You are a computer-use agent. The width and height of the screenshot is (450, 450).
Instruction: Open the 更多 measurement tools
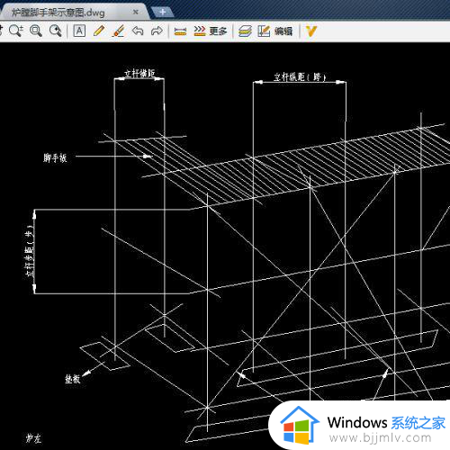click(x=210, y=31)
